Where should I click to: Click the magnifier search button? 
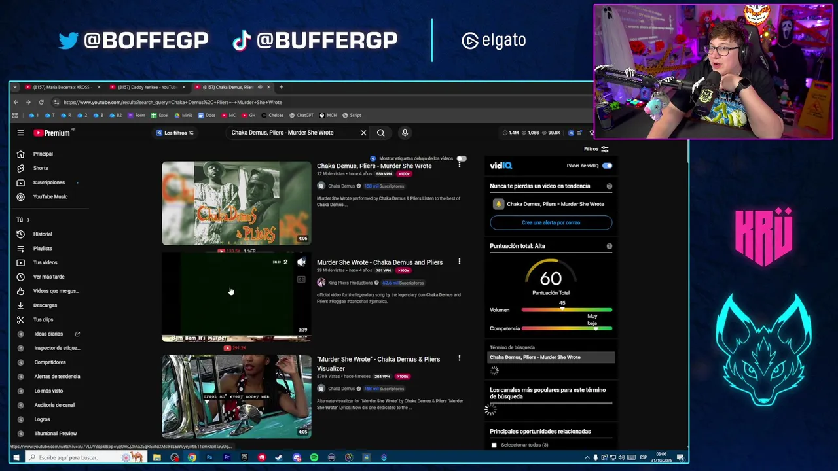pos(380,133)
